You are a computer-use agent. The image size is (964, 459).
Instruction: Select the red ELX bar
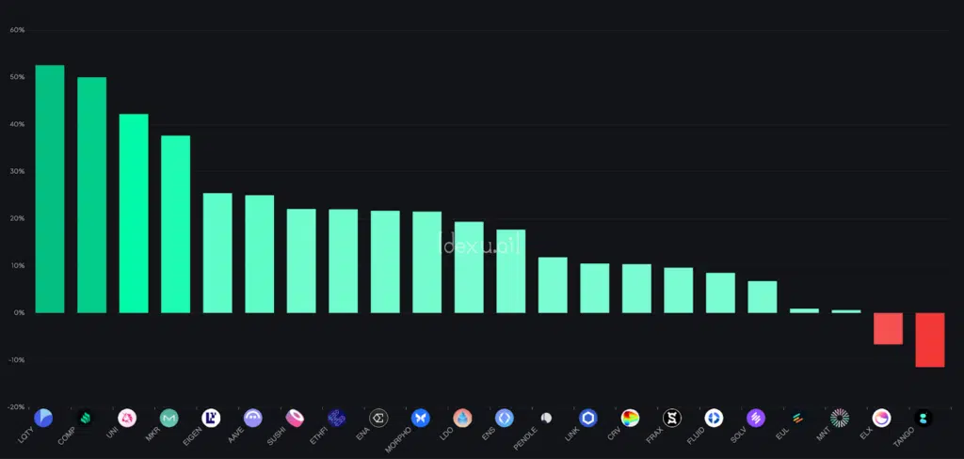pyautogui.click(x=888, y=328)
